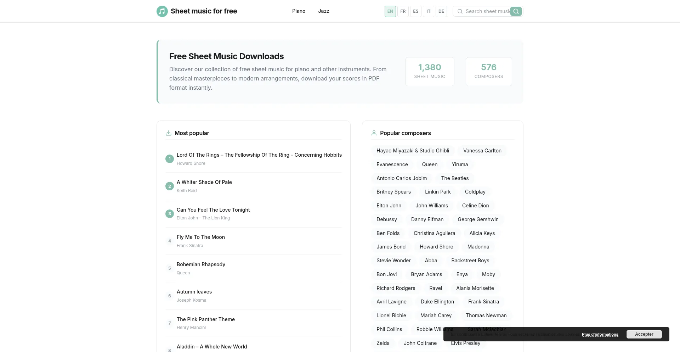This screenshot has height=352, width=680.
Task: Click rank badge 1 for Concerning Hobbits
Action: (x=170, y=159)
